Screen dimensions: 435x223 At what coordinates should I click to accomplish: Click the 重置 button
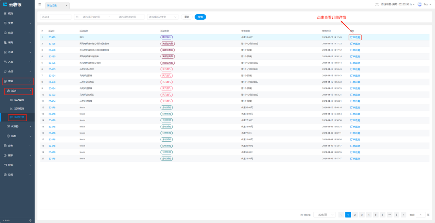(x=187, y=17)
